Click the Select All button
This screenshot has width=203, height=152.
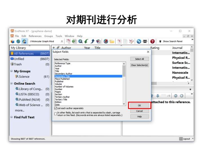click(x=140, y=59)
